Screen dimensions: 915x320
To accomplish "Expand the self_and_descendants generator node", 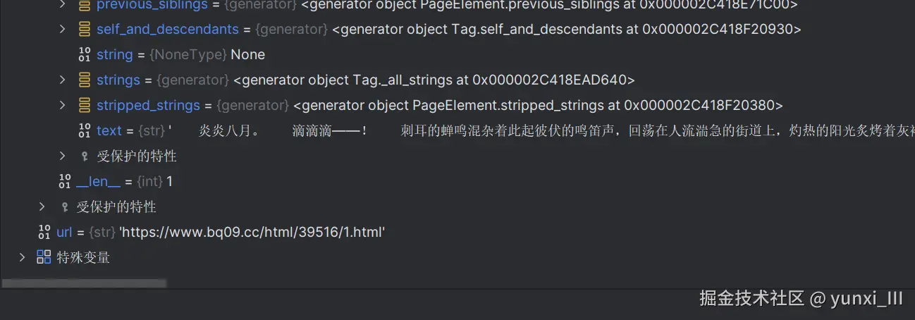I will (x=62, y=29).
